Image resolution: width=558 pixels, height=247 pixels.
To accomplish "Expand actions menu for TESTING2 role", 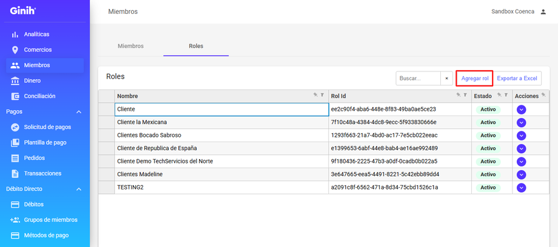I will click(x=521, y=188).
